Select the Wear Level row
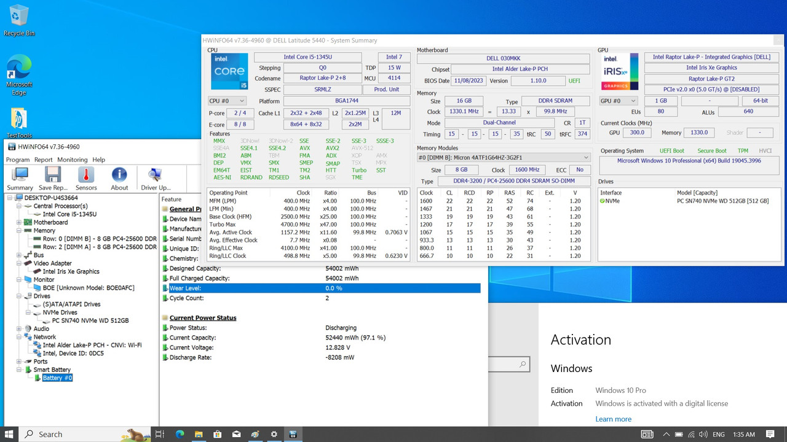Screen dimensions: 787x442 pyautogui.click(x=320, y=288)
